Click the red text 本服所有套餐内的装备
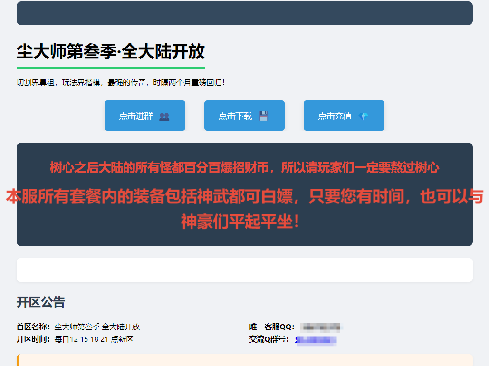The image size is (489, 366). tap(244, 197)
